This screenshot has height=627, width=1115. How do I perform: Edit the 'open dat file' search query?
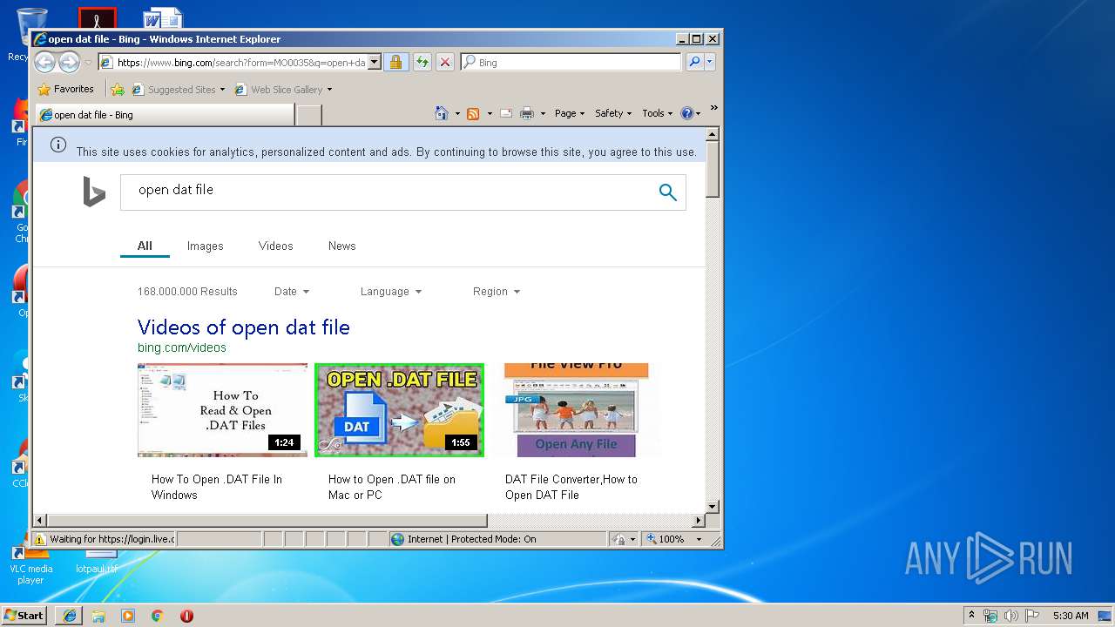(x=388, y=192)
